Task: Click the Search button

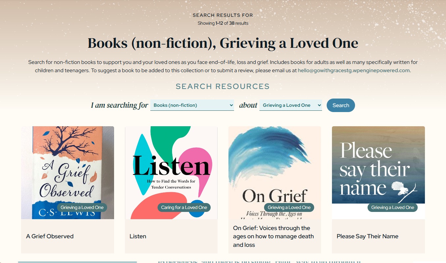Action: (341, 105)
